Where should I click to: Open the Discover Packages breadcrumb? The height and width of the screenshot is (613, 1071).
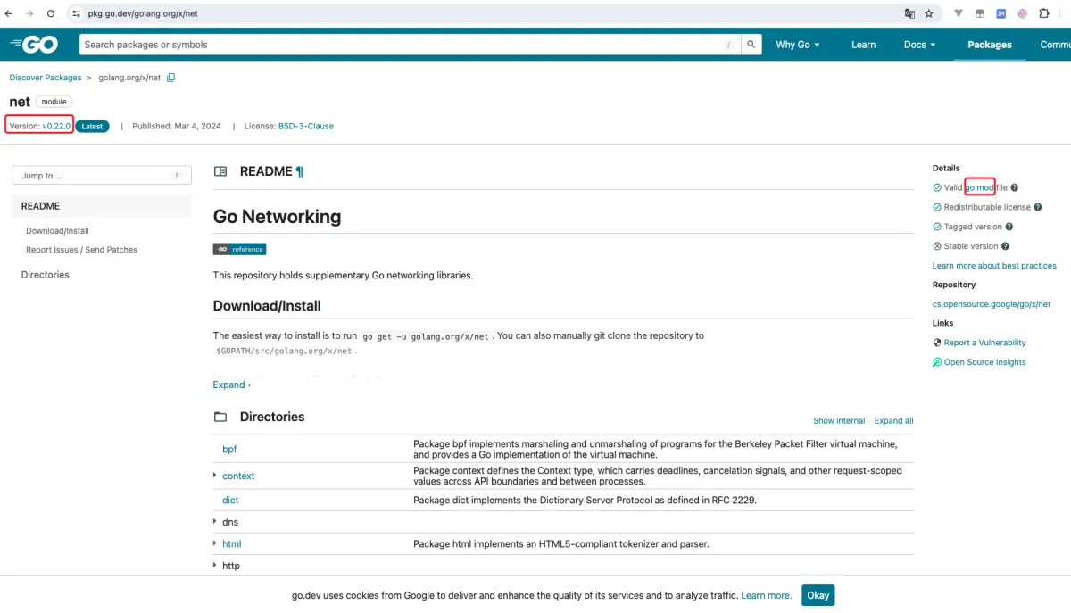tap(46, 78)
